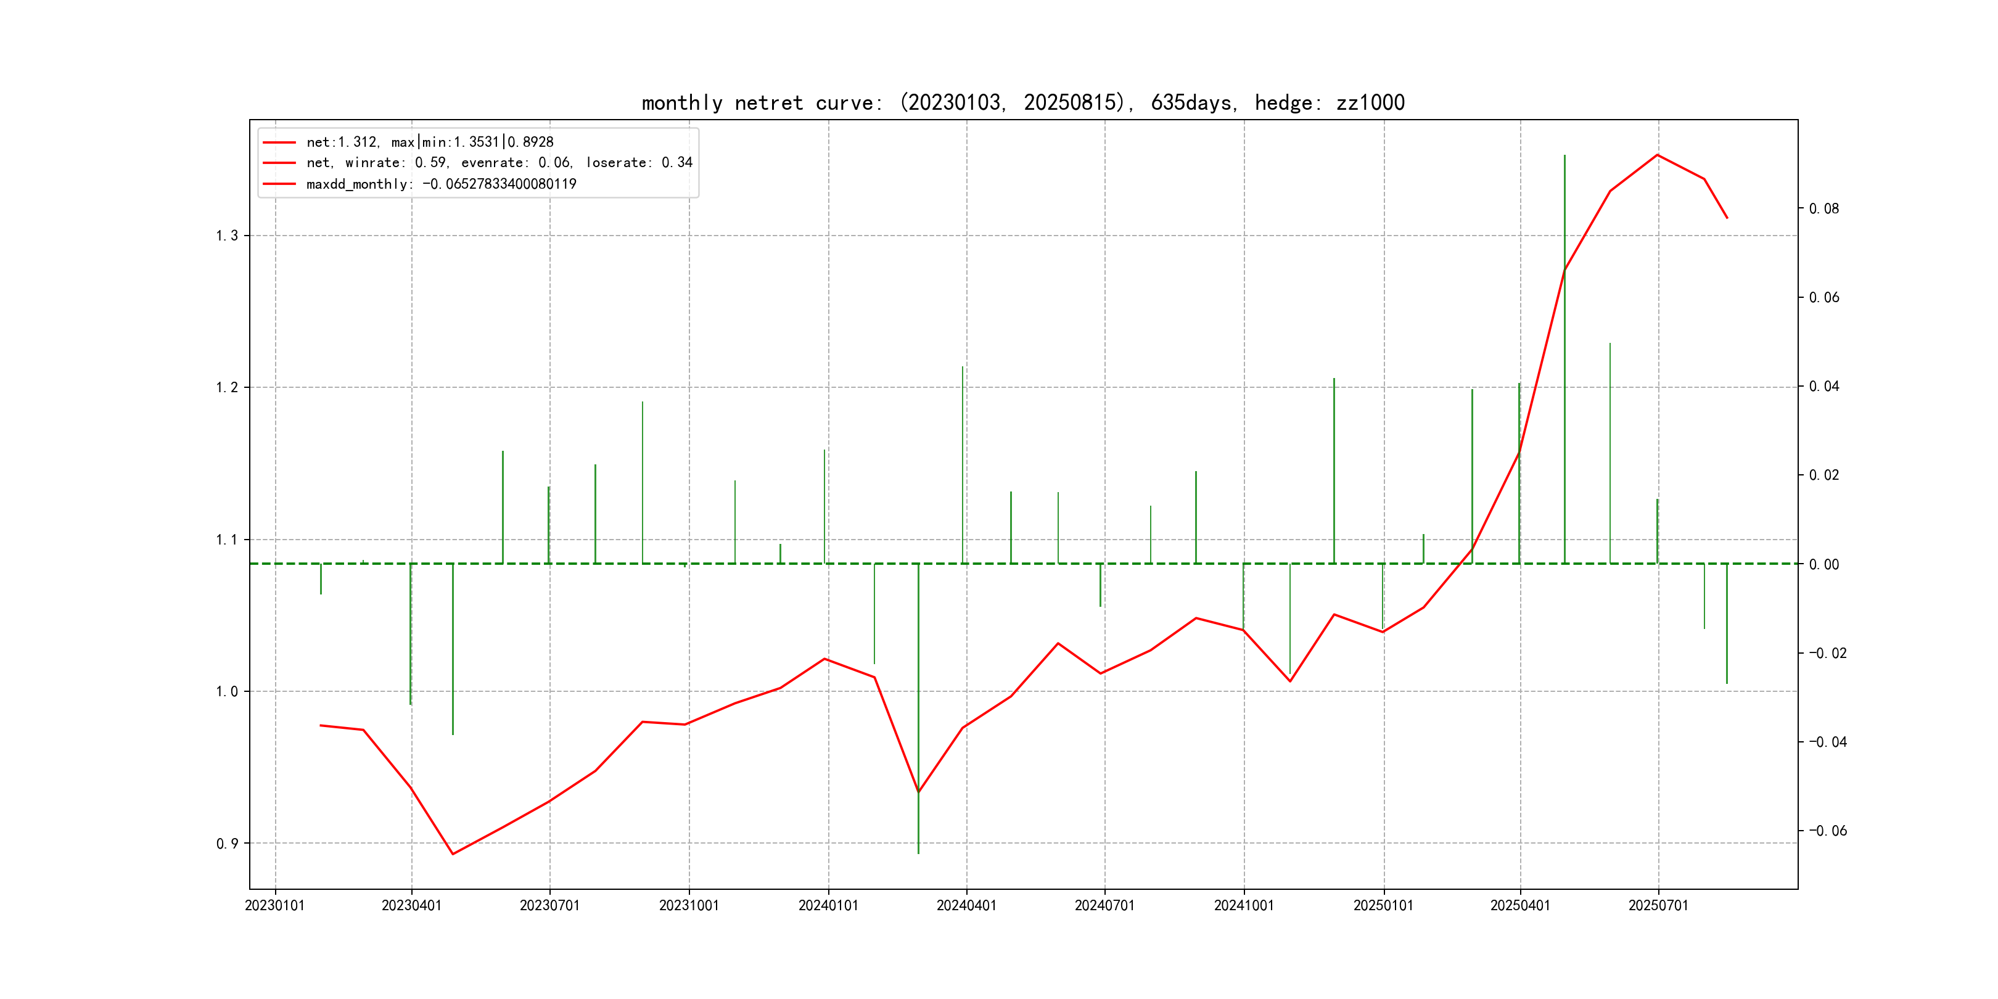Click the -0.06 right axis label

pos(1827,831)
